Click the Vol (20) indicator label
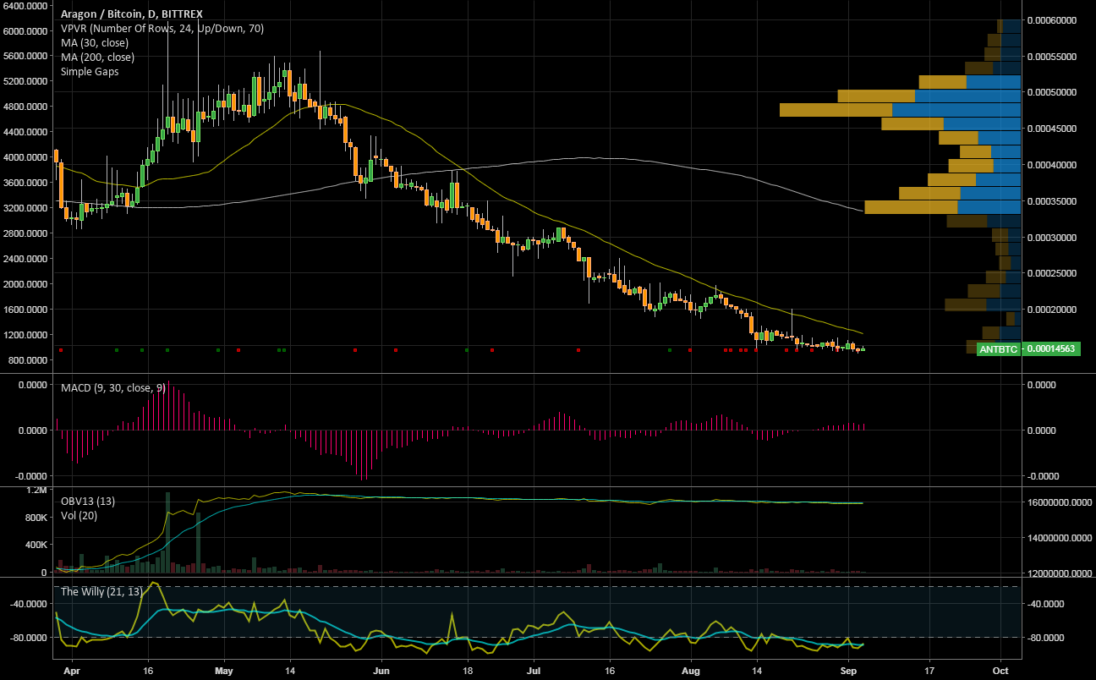 pyautogui.click(x=79, y=515)
